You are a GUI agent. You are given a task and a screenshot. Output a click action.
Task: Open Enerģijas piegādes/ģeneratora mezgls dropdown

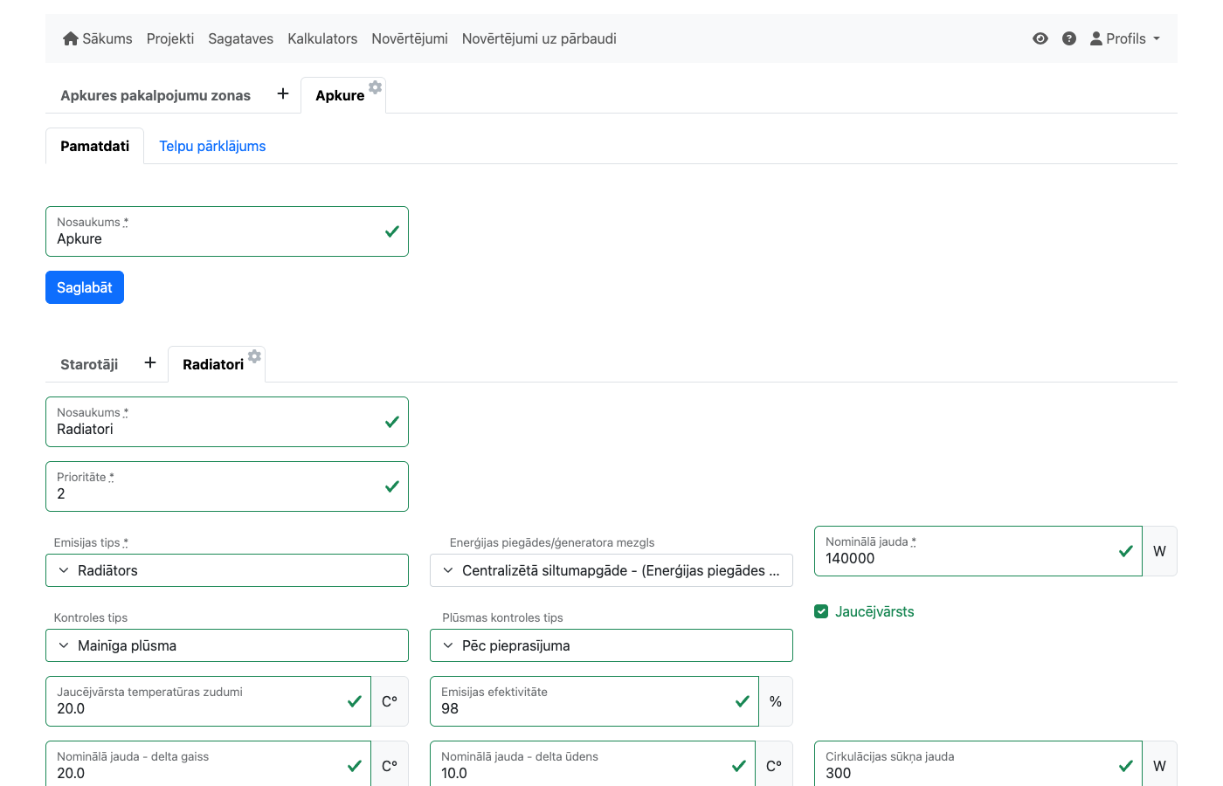611,570
